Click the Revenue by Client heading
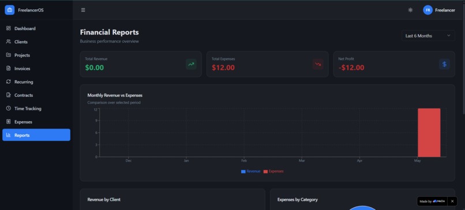Screen dimensions: 465x210 pos(104,200)
